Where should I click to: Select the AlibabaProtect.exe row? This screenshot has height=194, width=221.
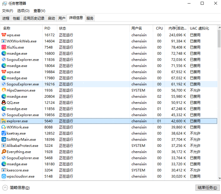click(x=109, y=145)
